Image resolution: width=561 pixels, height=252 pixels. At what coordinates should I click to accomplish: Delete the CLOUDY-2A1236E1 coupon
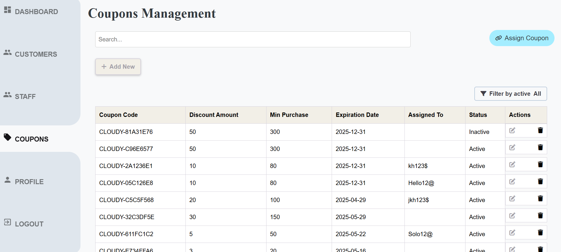[x=540, y=164]
